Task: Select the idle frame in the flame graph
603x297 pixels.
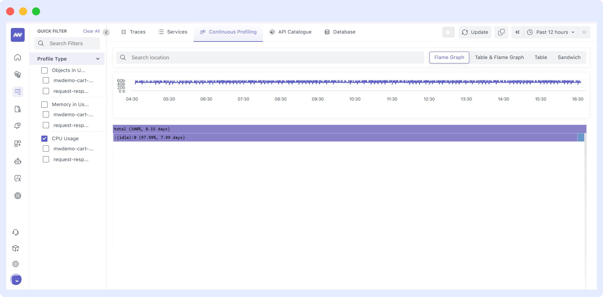Action: 277,137
